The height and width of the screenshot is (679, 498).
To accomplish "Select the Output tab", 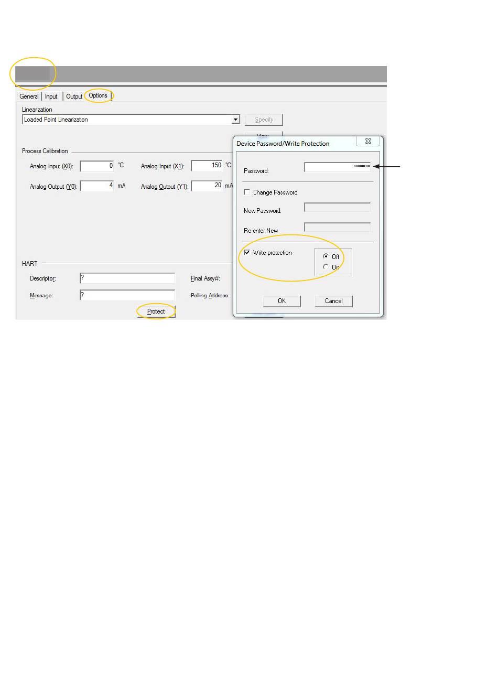I will pos(74,96).
